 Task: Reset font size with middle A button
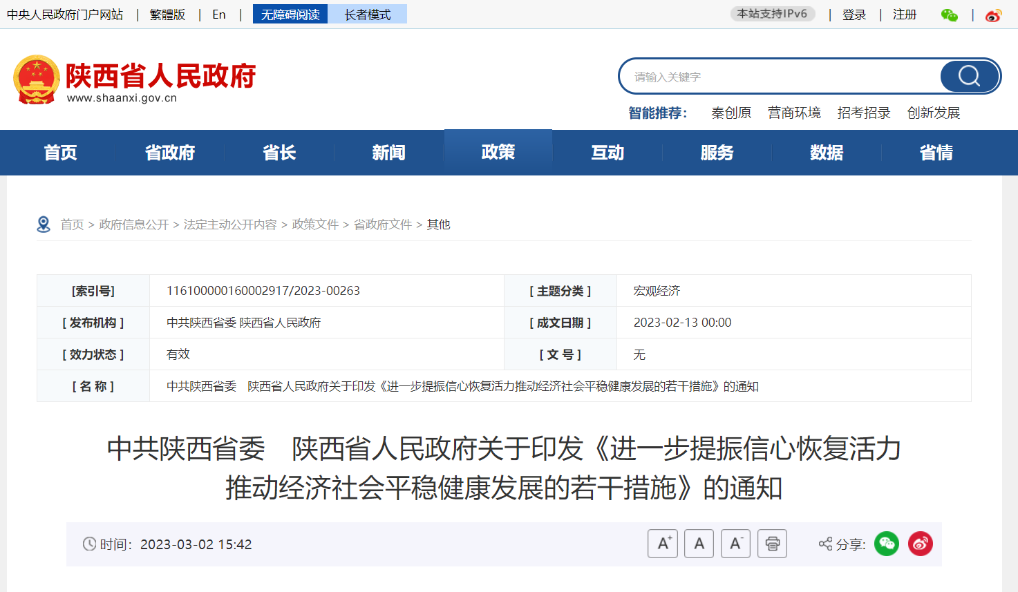point(699,544)
